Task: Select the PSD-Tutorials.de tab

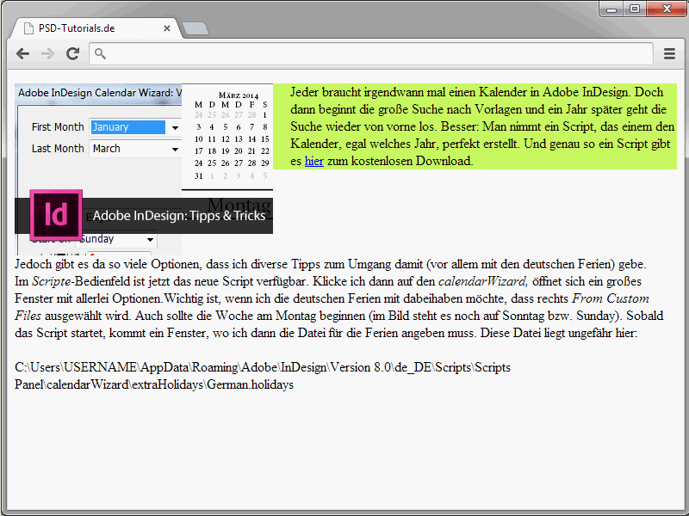Action: (96, 28)
